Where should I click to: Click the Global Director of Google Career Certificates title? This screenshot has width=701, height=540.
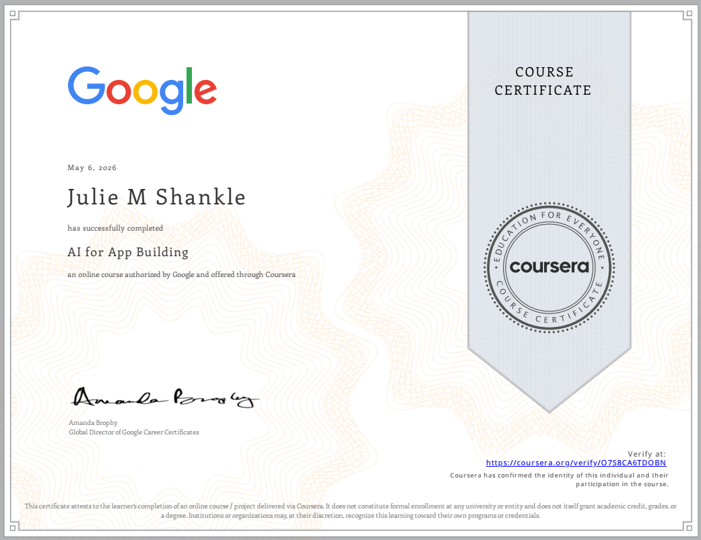point(134,432)
